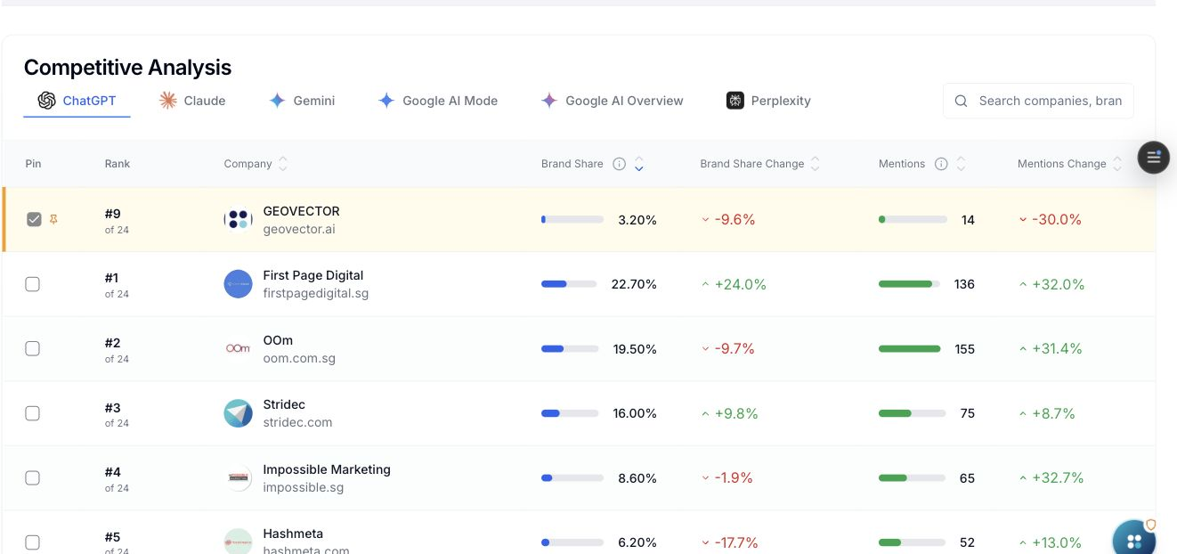Switch to the Claude tab
This screenshot has width=1177, height=554.
pos(192,101)
